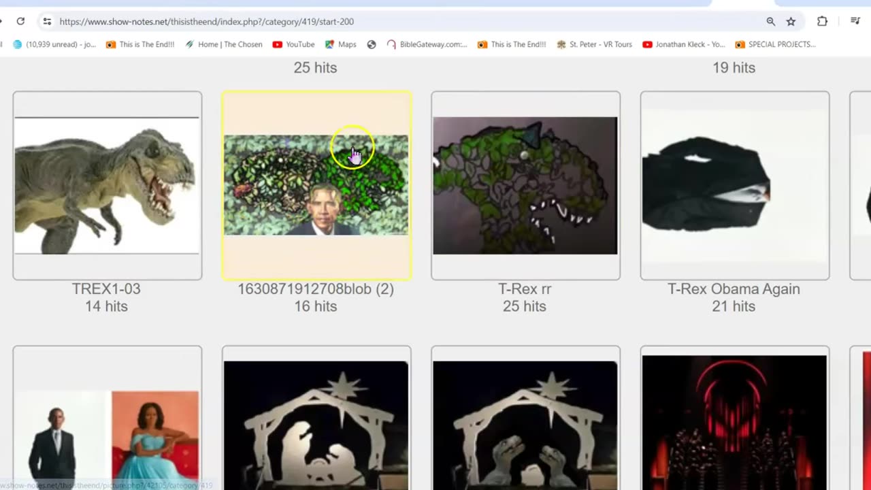Open the Jonathan Kleck YouTube bookmark
The height and width of the screenshot is (490, 871).
pos(684,44)
